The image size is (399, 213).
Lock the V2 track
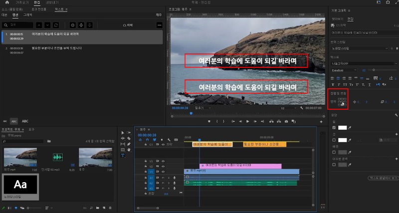[146, 166]
